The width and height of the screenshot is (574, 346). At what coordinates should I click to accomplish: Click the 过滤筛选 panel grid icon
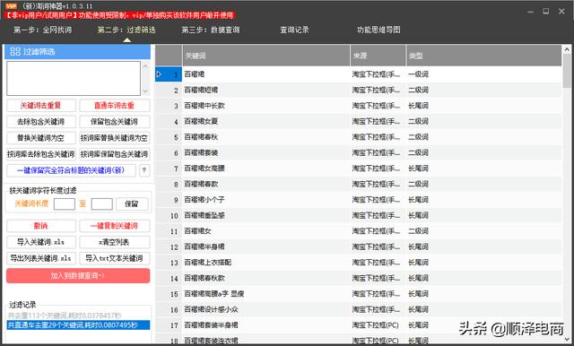[15, 52]
